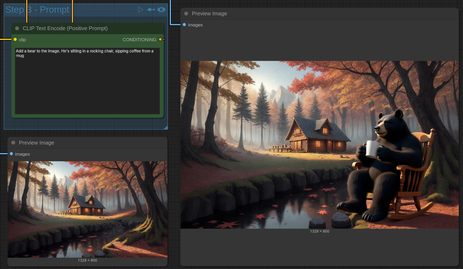
Task: Click the small Preview Image node title
Action: (36, 143)
